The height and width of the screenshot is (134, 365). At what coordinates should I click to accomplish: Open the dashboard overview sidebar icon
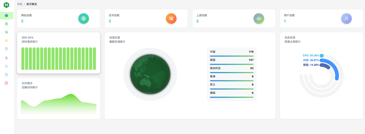(x=6, y=15)
